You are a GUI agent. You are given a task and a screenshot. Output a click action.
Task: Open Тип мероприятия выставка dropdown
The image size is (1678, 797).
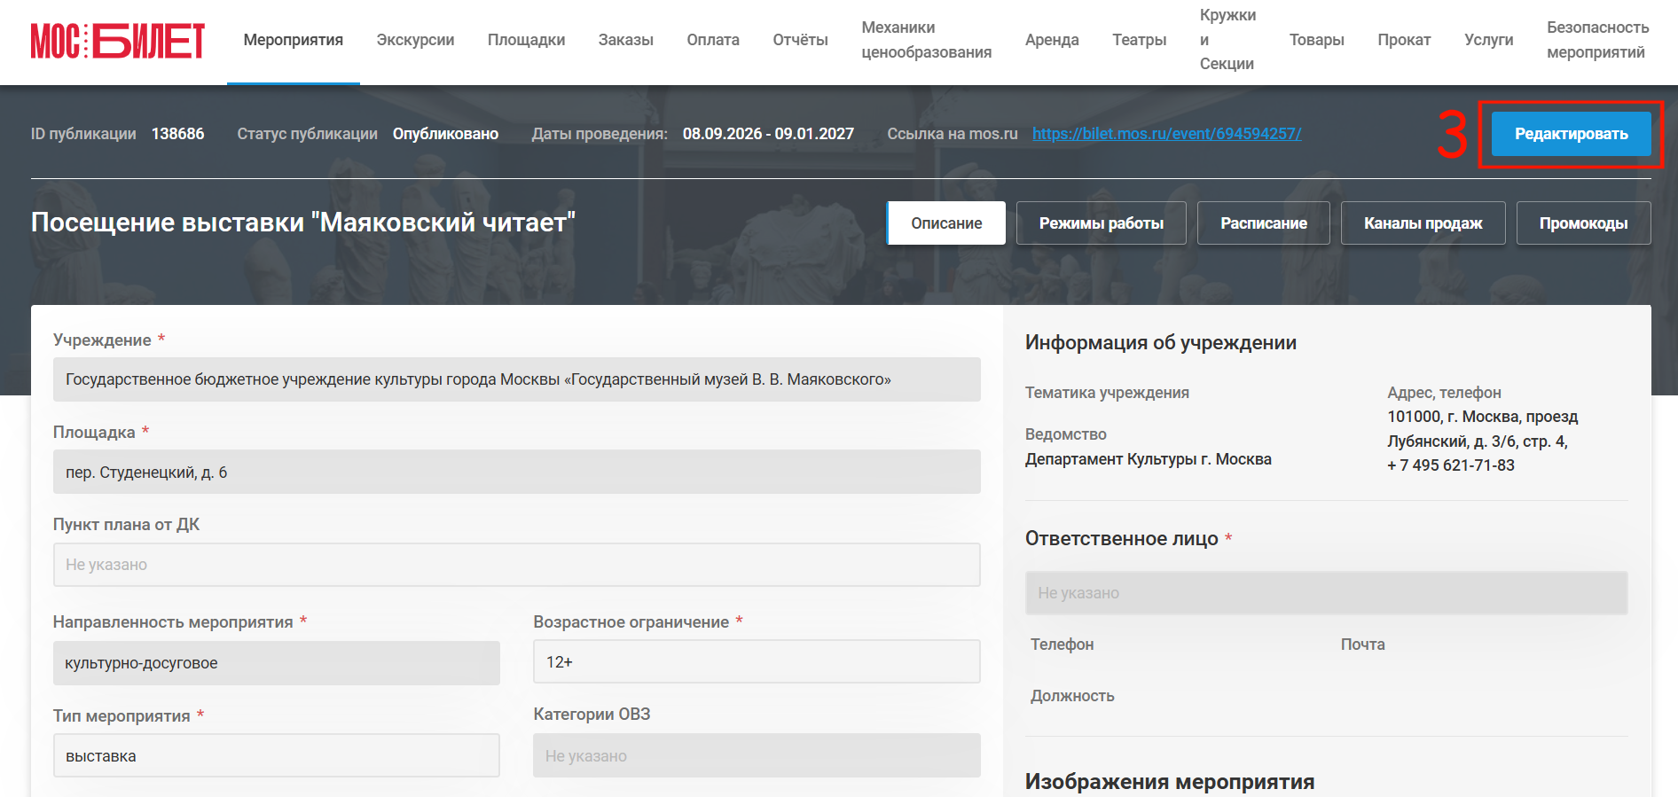[x=277, y=755]
